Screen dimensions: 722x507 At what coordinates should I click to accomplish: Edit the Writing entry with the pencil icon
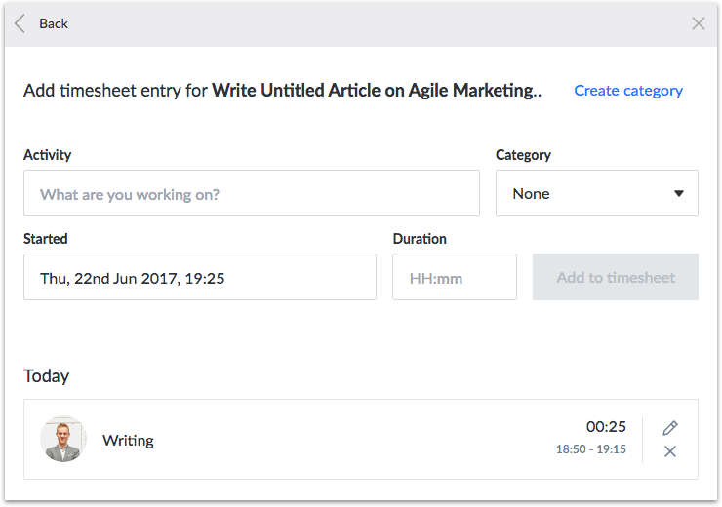[670, 428]
